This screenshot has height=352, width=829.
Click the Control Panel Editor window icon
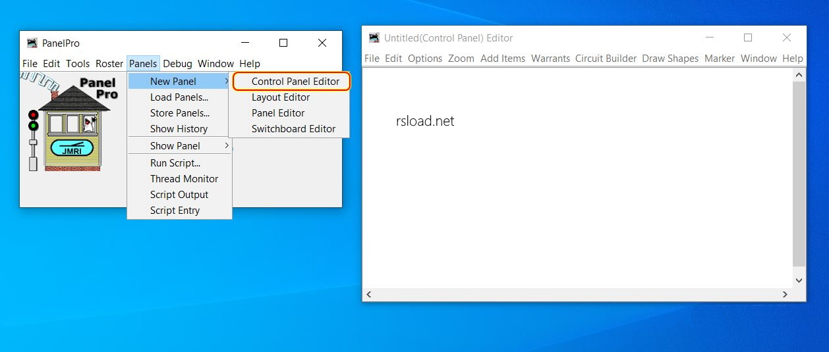(374, 38)
